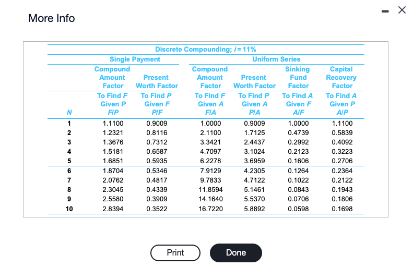
Task: Select the F/P value 1.1100 for N=1
Action: (x=113, y=123)
